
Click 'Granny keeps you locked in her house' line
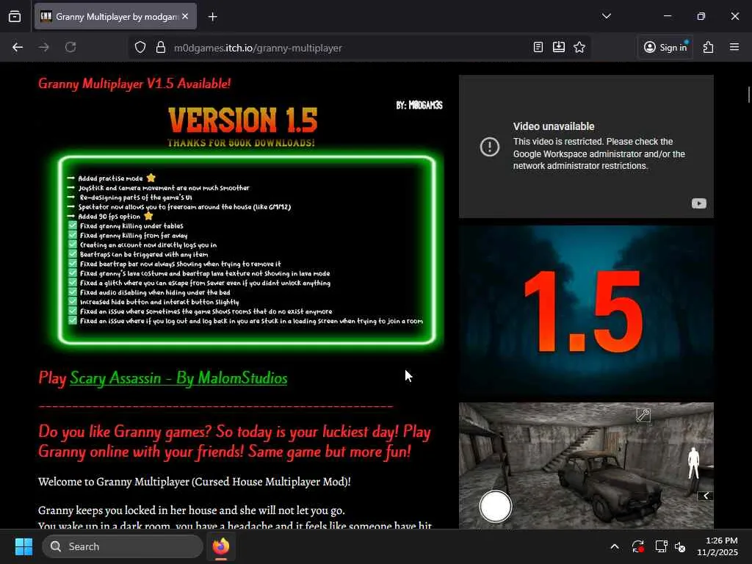tap(192, 510)
